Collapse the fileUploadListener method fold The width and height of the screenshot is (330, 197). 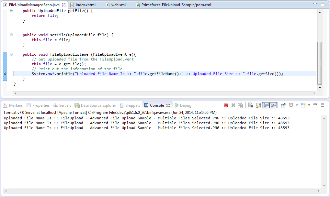click(x=11, y=54)
